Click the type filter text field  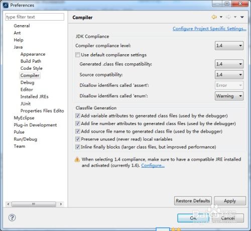point(35,17)
